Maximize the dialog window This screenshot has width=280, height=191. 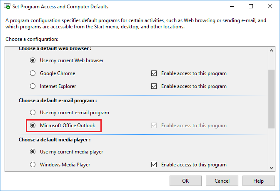click(x=251, y=6)
